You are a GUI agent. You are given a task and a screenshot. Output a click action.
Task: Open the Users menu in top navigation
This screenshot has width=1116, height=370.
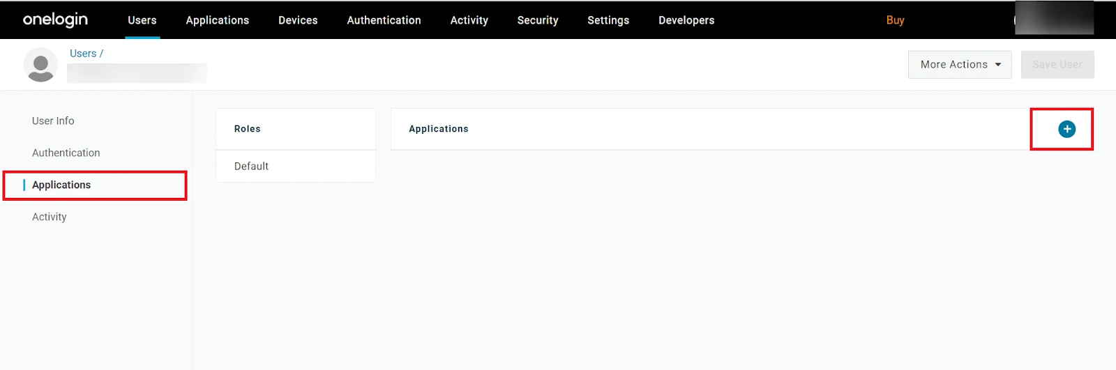(x=142, y=20)
